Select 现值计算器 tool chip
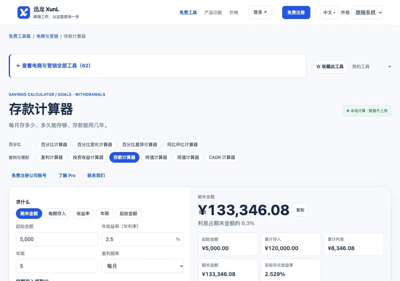The width and height of the screenshot is (400, 281). click(188, 157)
